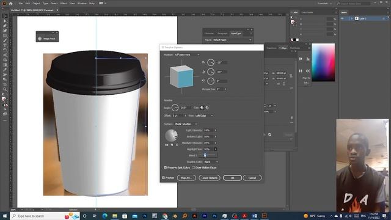This screenshot has height=220, width=391.
Task: Click the Search Adobe Stock field
Action: click(353, 4)
